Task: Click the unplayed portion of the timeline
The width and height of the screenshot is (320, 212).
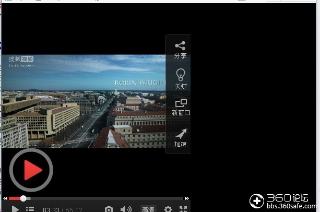Action: tap(106, 198)
